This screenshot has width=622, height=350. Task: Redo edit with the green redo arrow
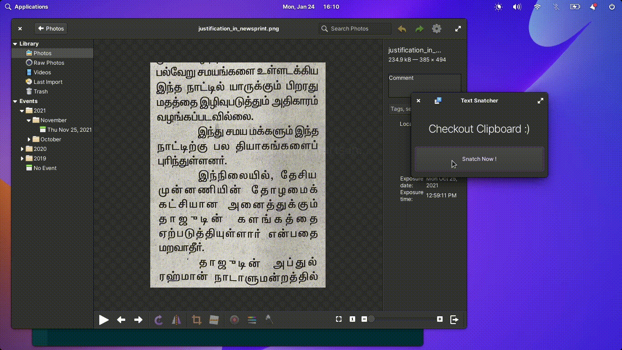coord(419,29)
